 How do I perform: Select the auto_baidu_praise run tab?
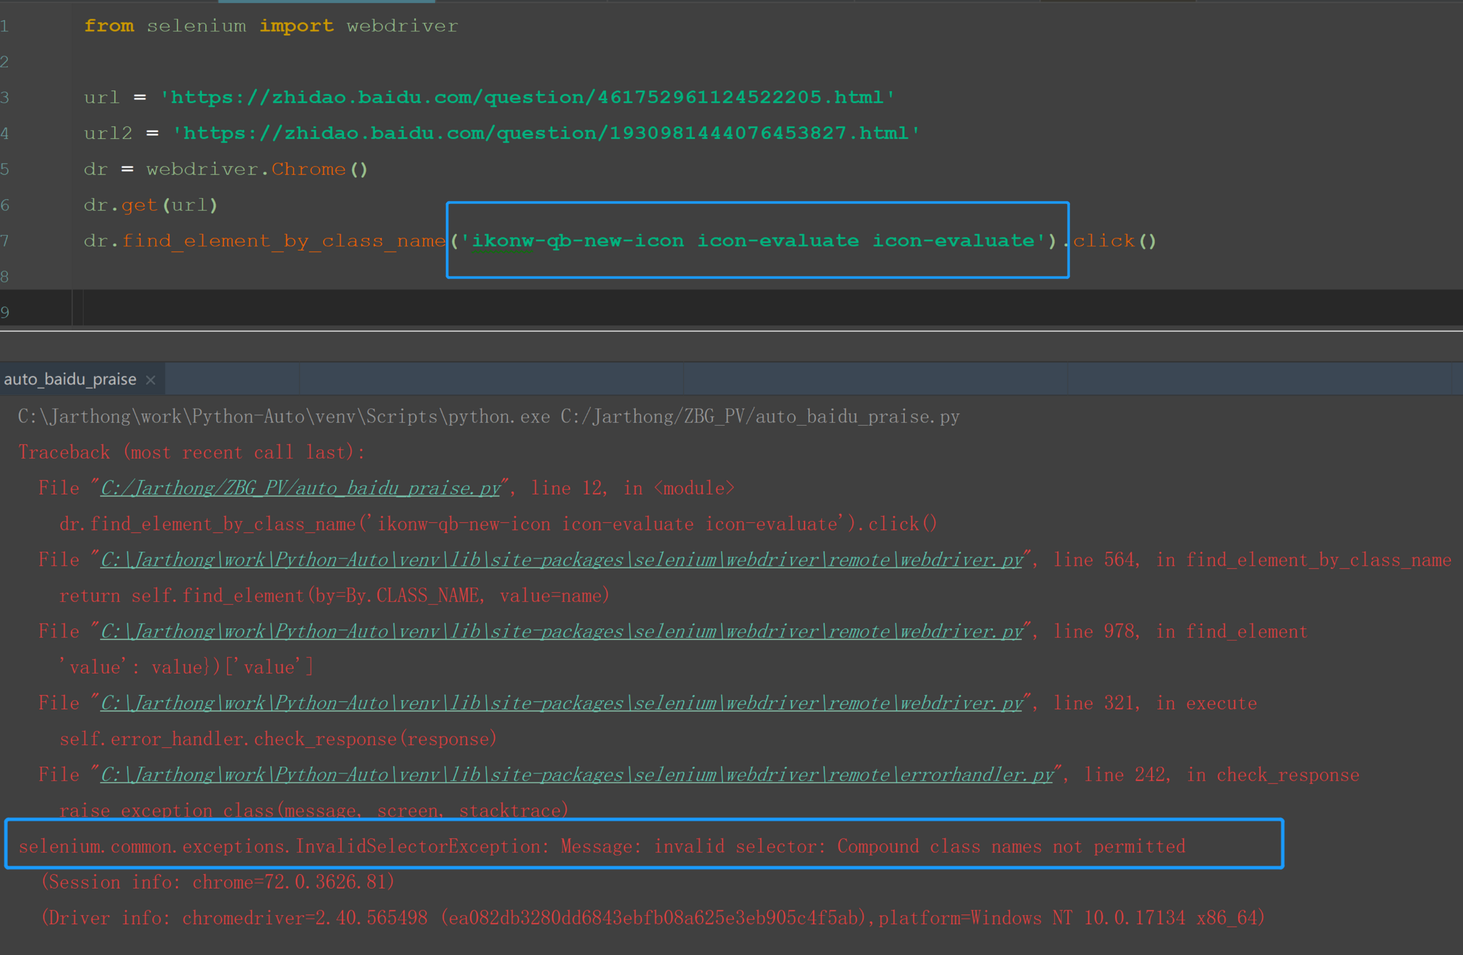click(70, 380)
